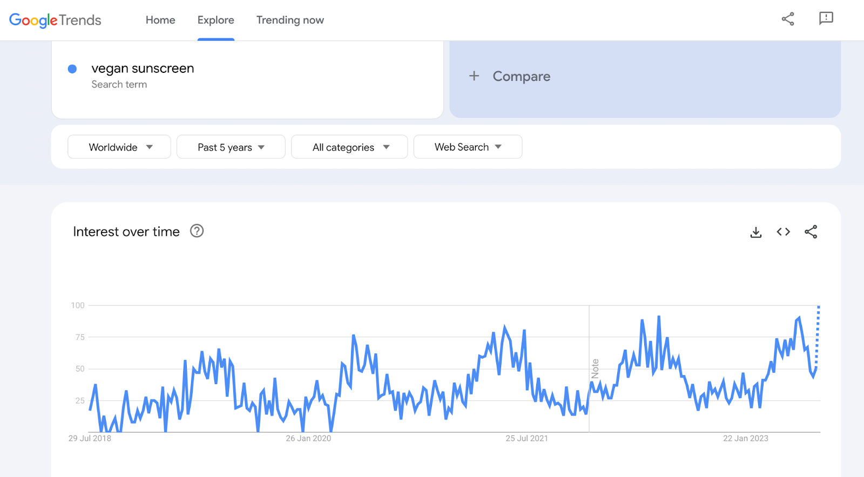Download the Interest over time CSV

[756, 232]
